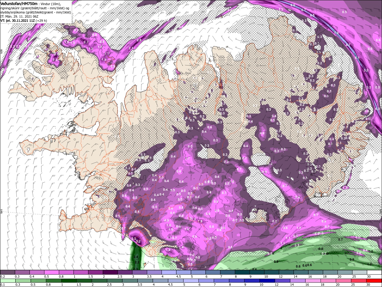Click the '6.5' value at the map's eastern edge
This screenshot has width=382, height=287.
click(378, 109)
